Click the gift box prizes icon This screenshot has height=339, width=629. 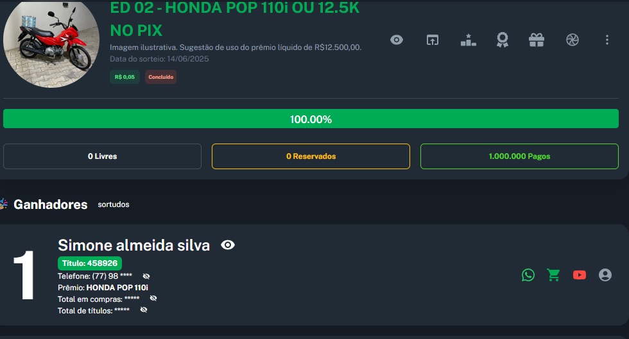(x=537, y=40)
